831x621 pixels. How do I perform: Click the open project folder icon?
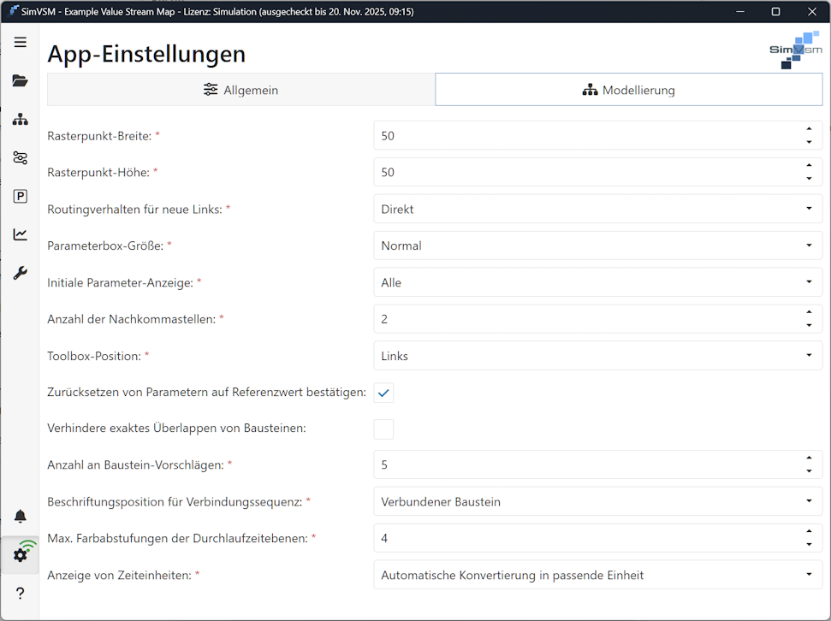(x=20, y=80)
